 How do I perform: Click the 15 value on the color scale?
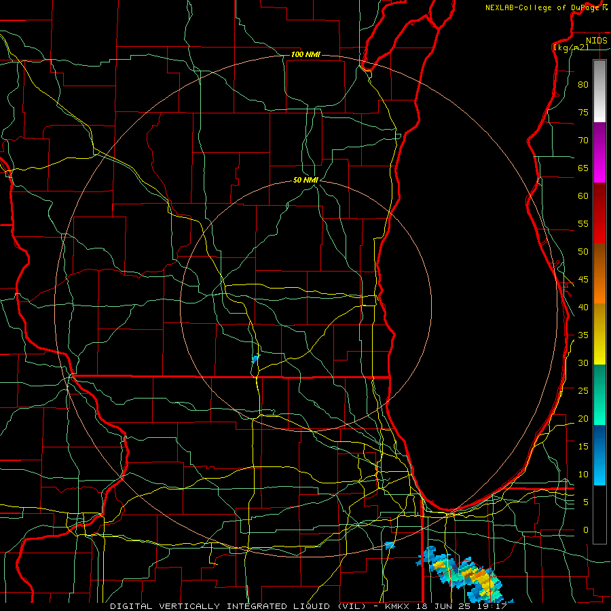pyautogui.click(x=583, y=447)
